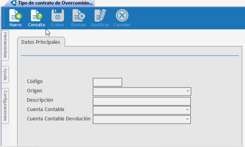Open the Consulta query icon

[37, 16]
